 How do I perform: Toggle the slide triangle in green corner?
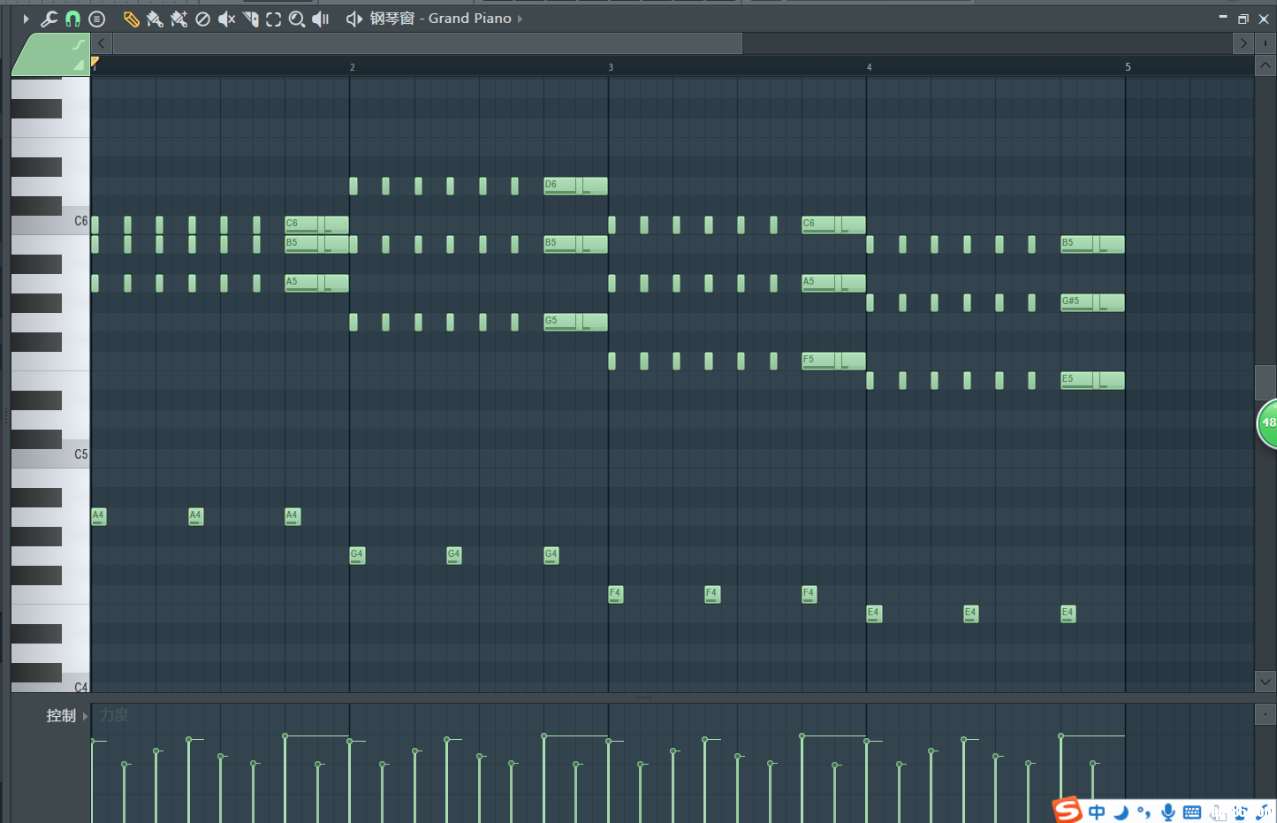79,65
